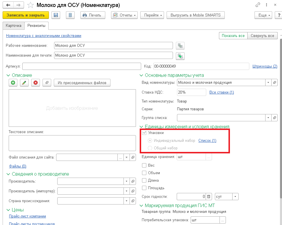Open calculator icon in Срок годности field
282x225 pixels.
(x=209, y=196)
